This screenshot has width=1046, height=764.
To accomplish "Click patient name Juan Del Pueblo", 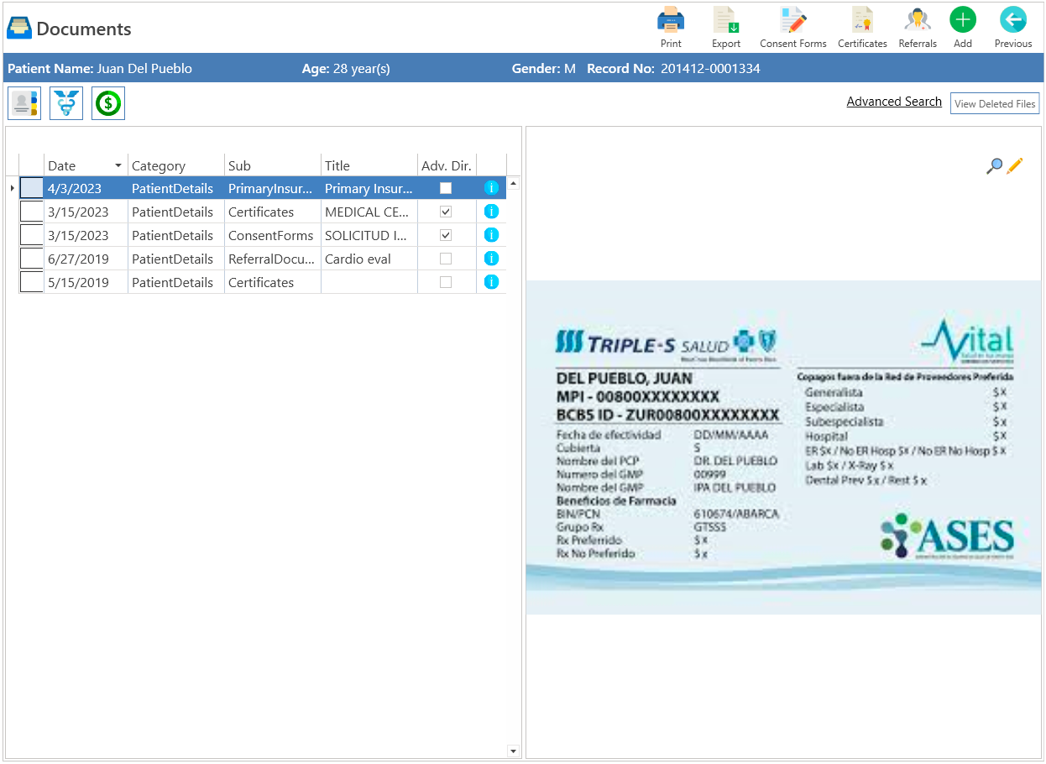I will click(144, 69).
